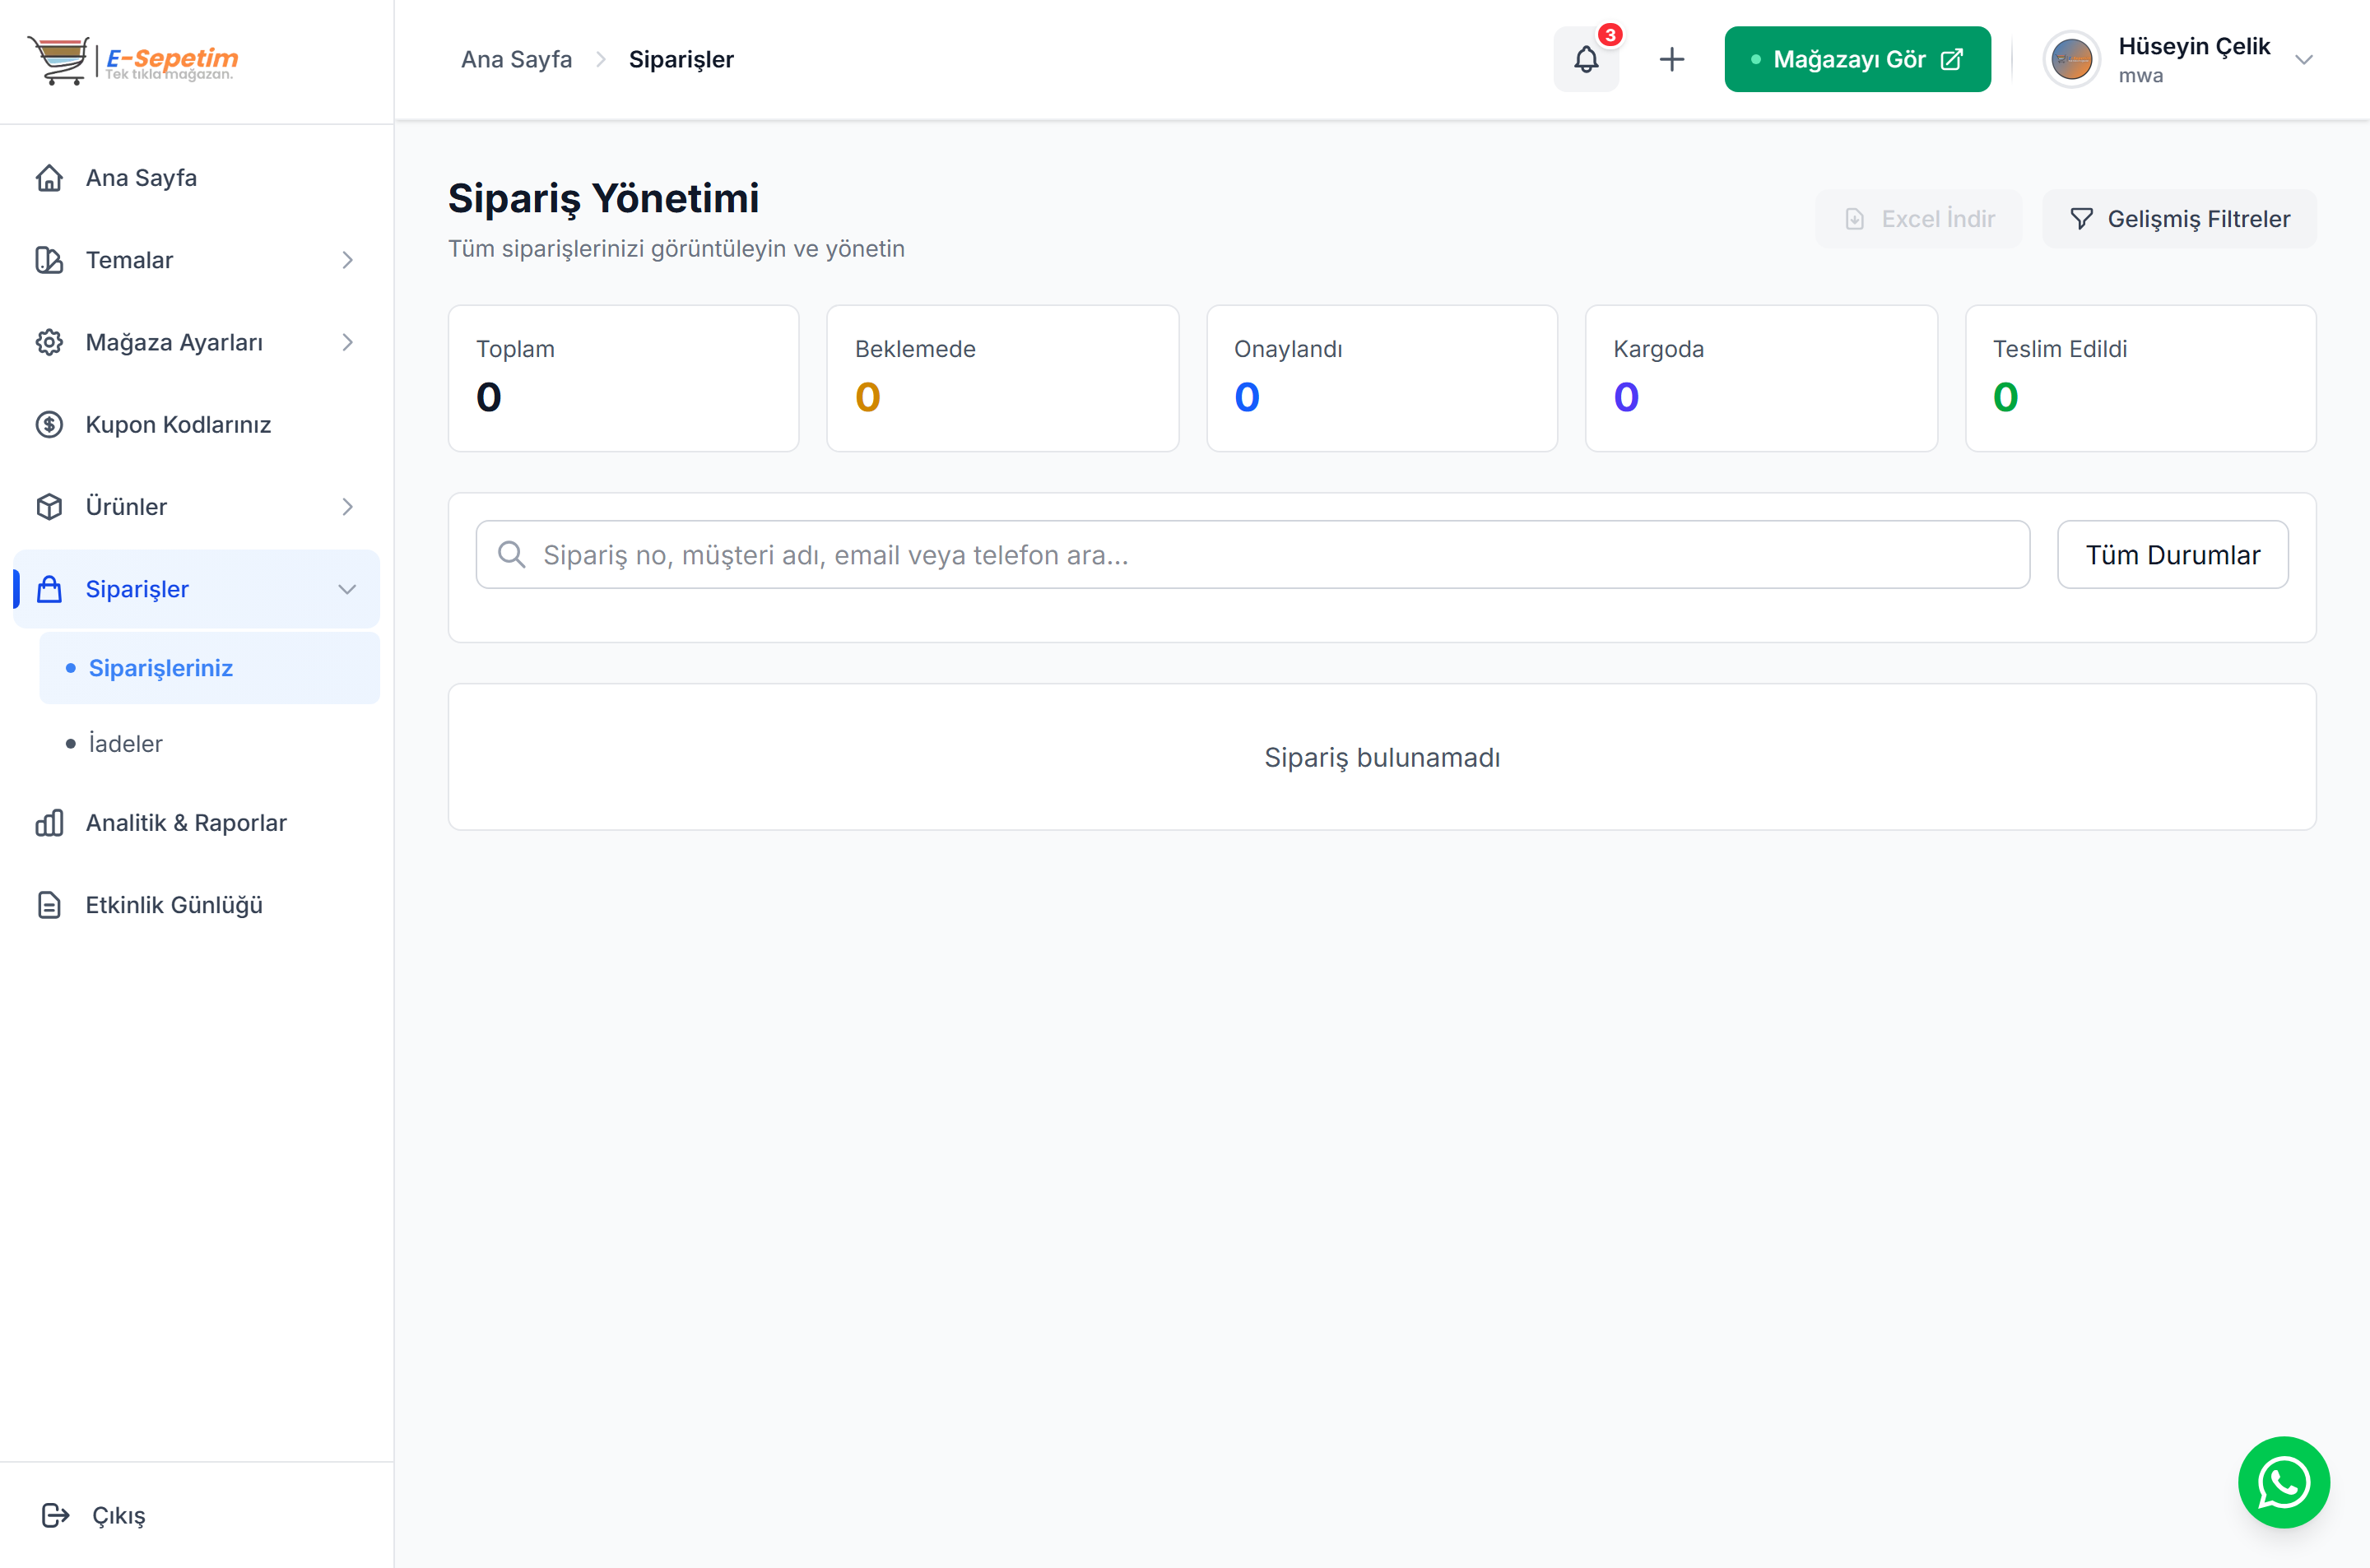
Task: Click the Excel İndir button text
Action: [1937, 219]
